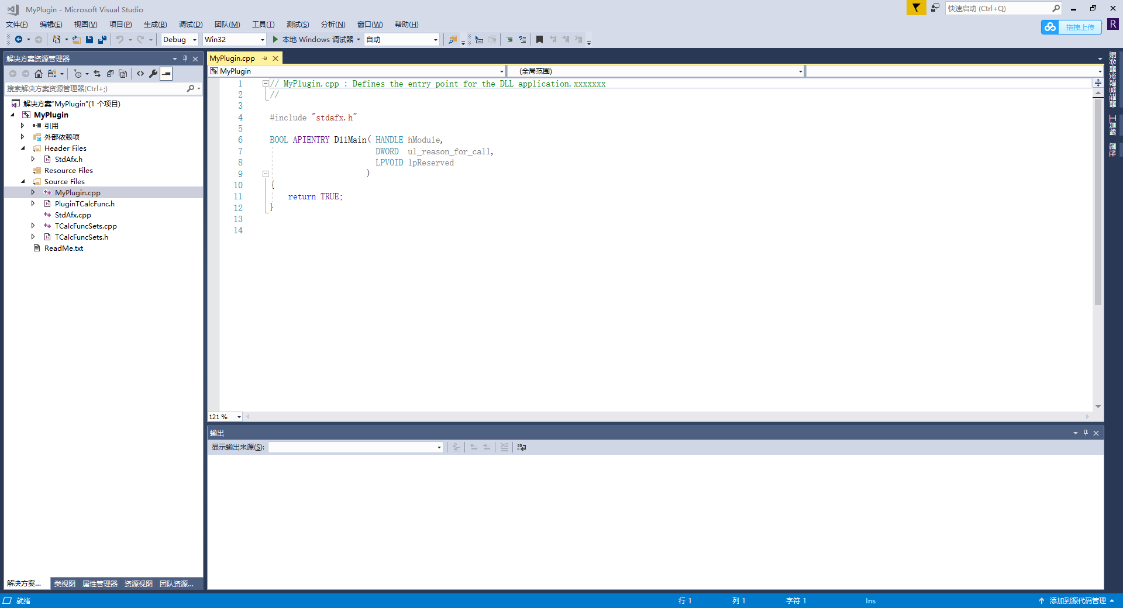Image resolution: width=1123 pixels, height=608 pixels.
Task: Collapse all nodes in Solution Explorer
Action: point(110,74)
